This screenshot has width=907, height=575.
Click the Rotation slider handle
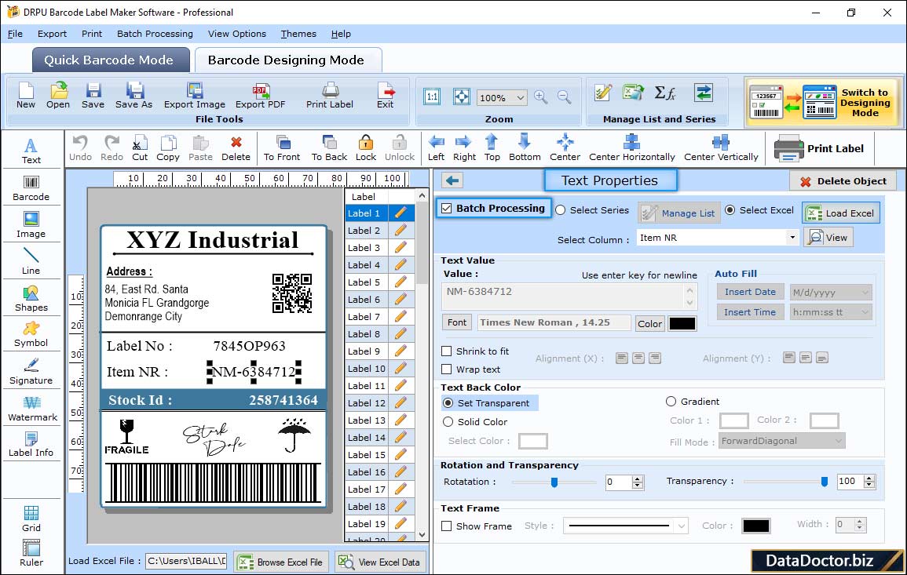(554, 482)
